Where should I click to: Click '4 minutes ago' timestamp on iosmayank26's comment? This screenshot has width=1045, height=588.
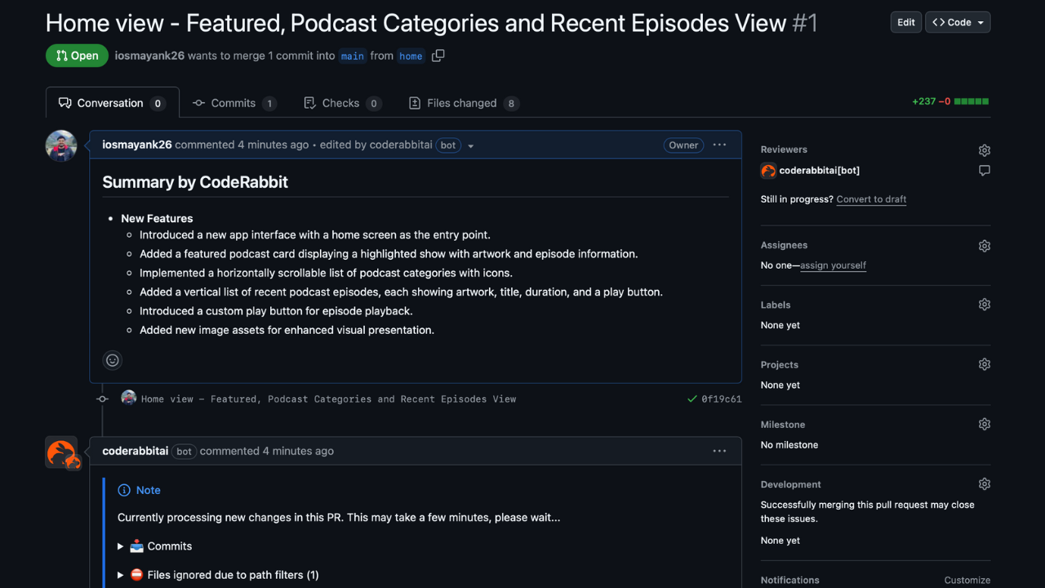point(273,145)
